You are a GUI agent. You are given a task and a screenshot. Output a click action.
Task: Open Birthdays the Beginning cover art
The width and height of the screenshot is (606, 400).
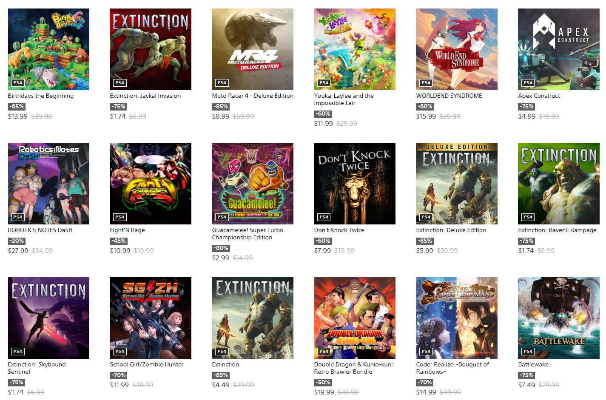click(x=48, y=49)
